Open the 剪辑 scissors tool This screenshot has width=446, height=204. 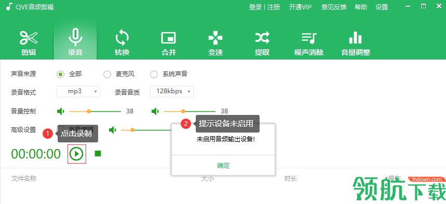[x=29, y=43]
